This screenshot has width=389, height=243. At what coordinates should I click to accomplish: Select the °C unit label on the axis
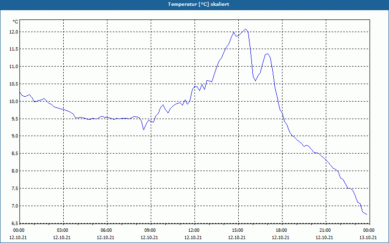16,22
